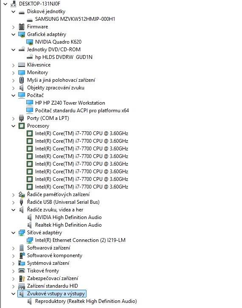242x308 pixels.
Task: Click the mouse icon for Myši a jiná polohovací zařízení
Action: (22, 80)
